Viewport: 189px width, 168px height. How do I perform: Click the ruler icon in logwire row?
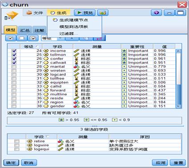(60, 145)
